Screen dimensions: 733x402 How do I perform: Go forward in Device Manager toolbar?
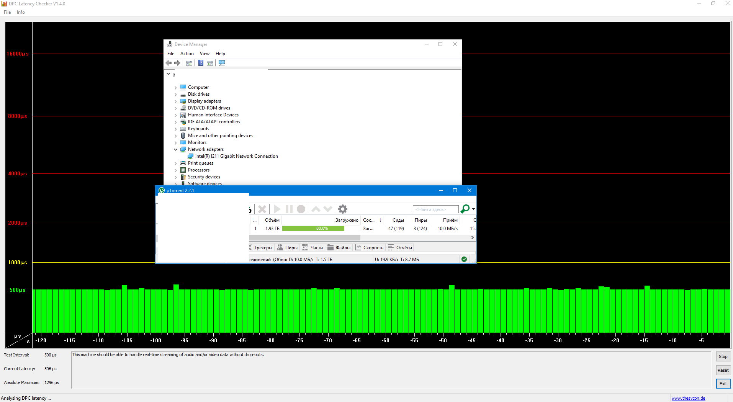tap(177, 63)
